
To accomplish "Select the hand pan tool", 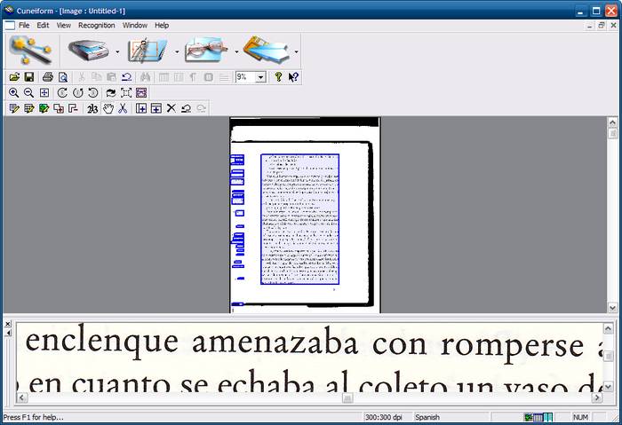I will 108,108.
